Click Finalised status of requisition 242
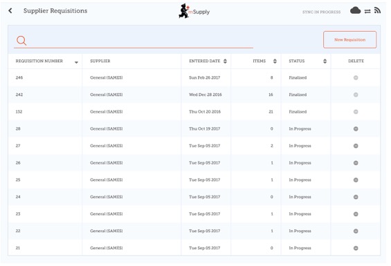Image resolution: width=391 pixels, height=266 pixels. point(298,95)
